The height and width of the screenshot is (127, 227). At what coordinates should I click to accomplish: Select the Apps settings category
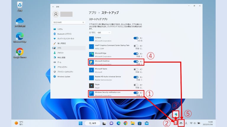[69, 48]
